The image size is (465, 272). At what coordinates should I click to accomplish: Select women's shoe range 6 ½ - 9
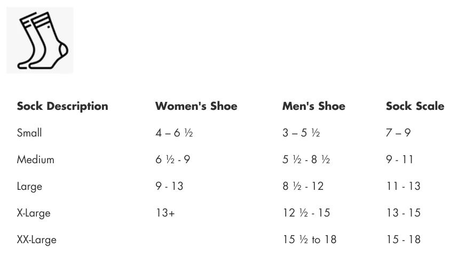pyautogui.click(x=172, y=159)
